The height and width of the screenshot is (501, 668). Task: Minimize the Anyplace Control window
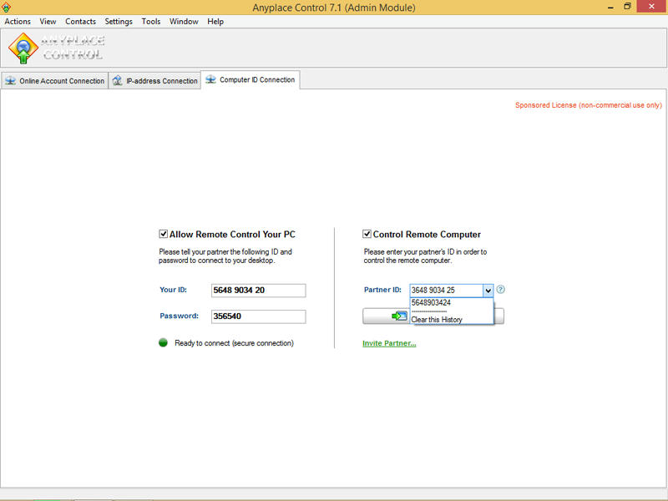(x=610, y=8)
